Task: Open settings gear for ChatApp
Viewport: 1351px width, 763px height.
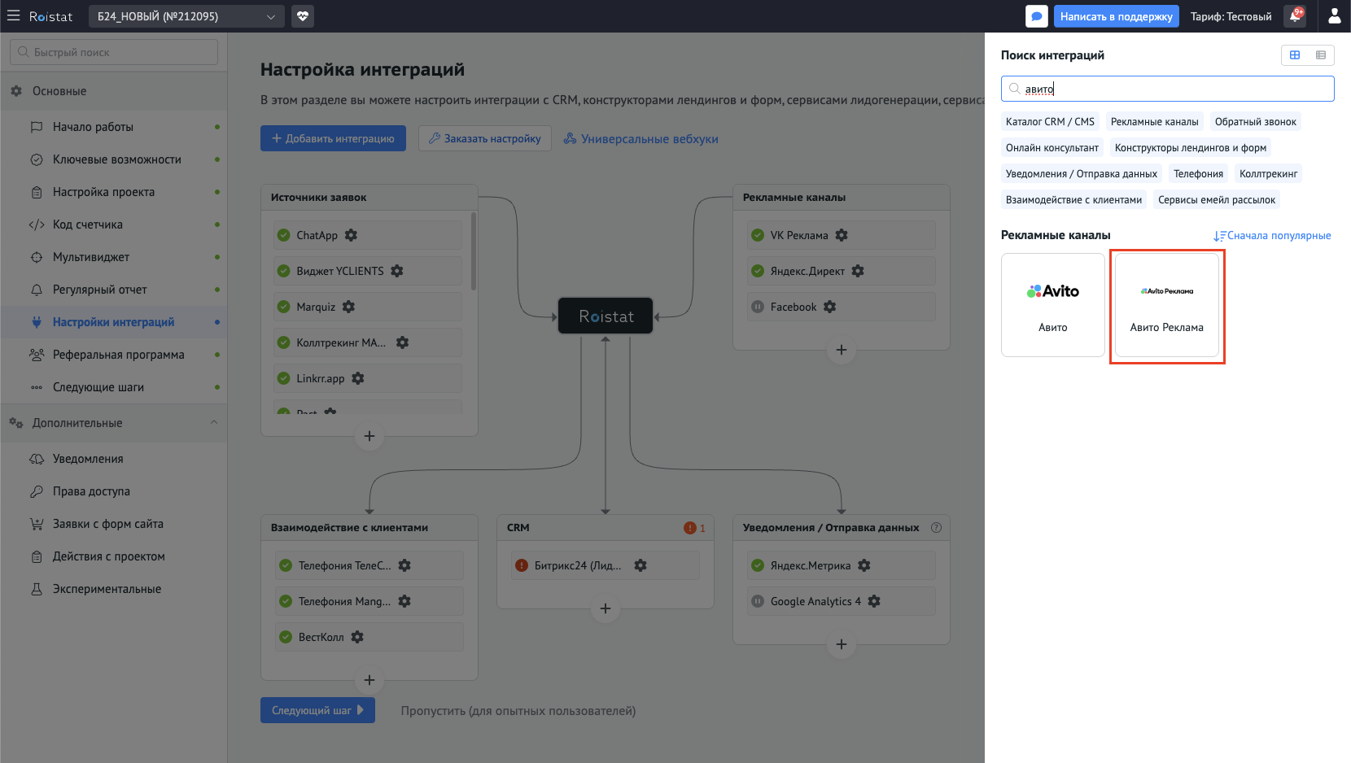Action: (x=351, y=235)
